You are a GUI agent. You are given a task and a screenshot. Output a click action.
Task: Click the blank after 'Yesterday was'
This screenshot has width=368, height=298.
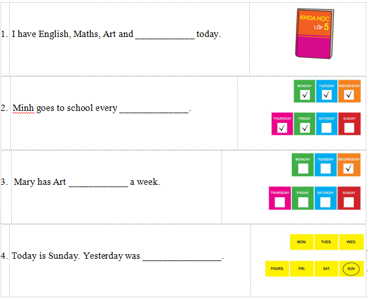182,256
